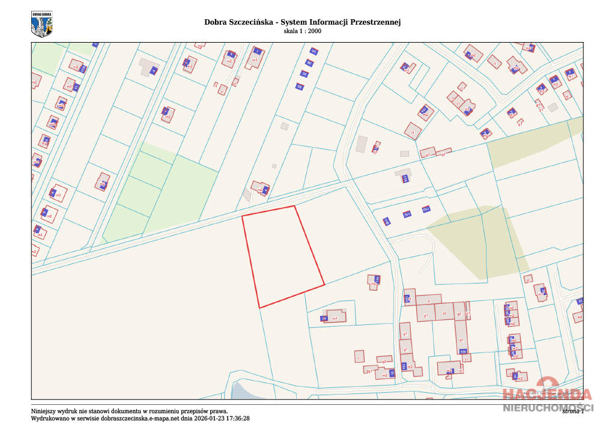Click the strona 1 page label
The width and height of the screenshot is (615, 436).
[573, 411]
